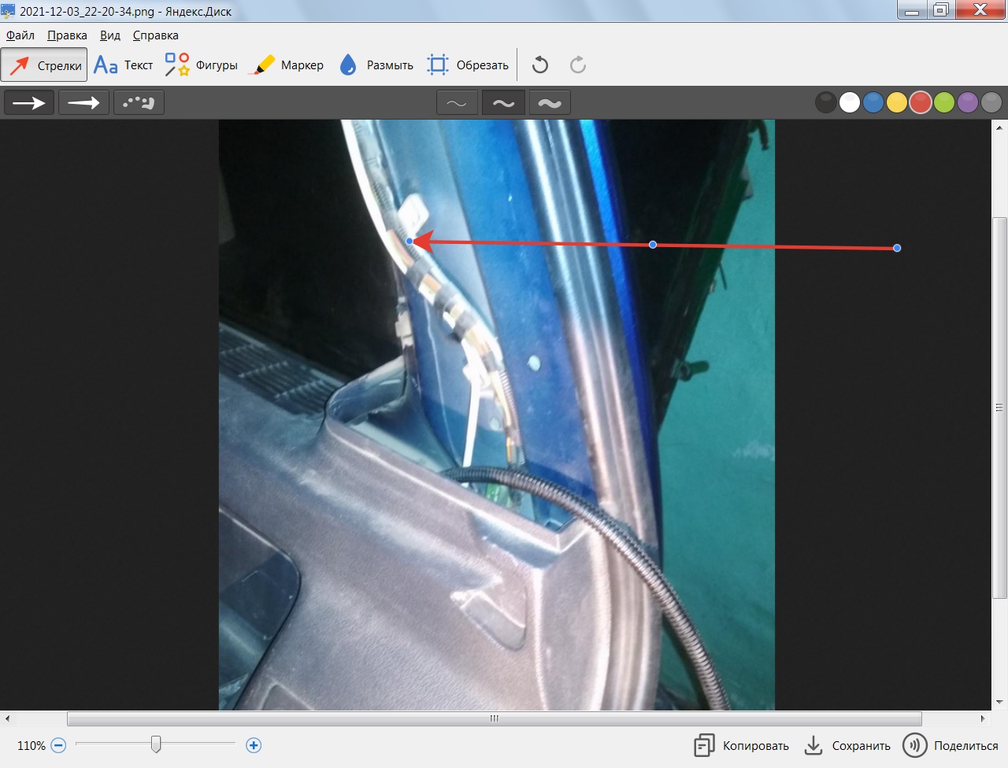
Task: Click the scroll up arrow
Action: point(999,127)
